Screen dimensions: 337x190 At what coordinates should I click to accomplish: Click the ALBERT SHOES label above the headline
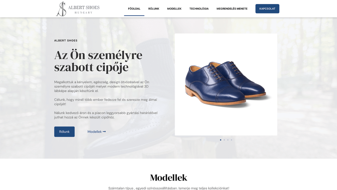tap(66, 40)
